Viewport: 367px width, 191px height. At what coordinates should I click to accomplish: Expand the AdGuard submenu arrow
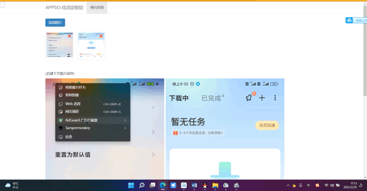pyautogui.click(x=125, y=121)
